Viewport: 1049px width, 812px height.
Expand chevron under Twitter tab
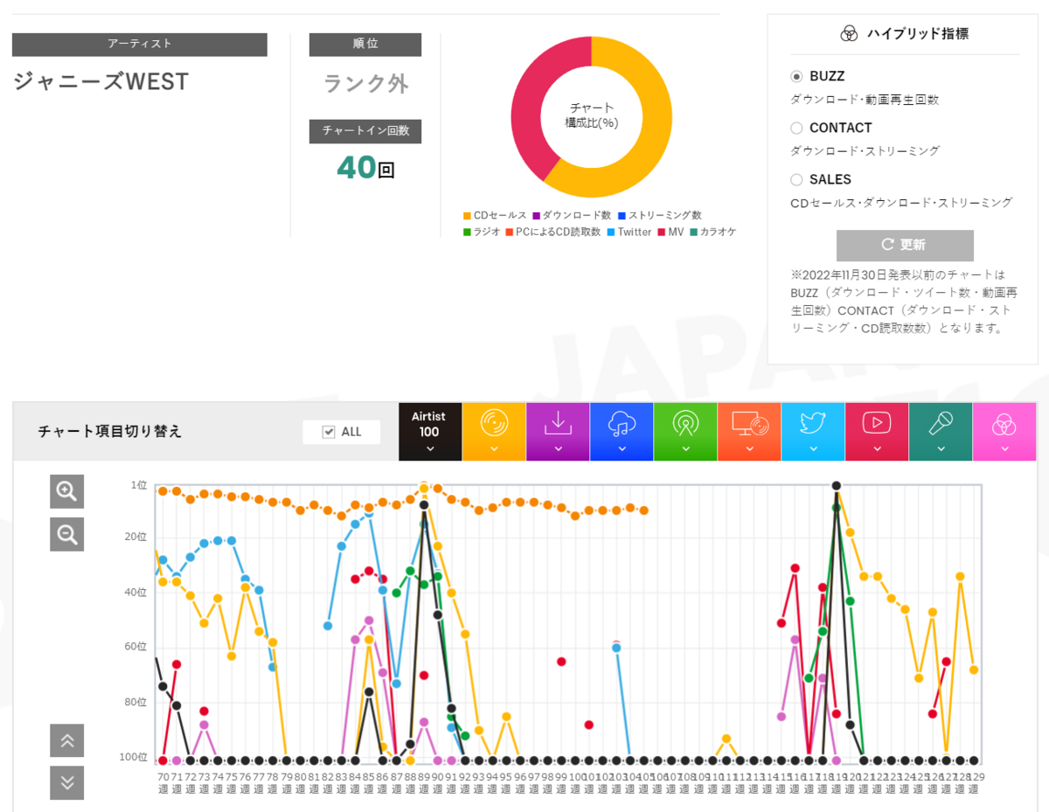click(813, 449)
